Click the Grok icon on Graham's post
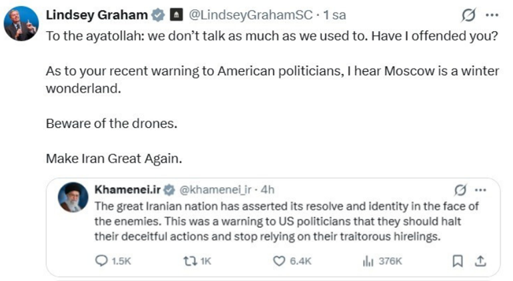The image size is (513, 281). (x=470, y=15)
